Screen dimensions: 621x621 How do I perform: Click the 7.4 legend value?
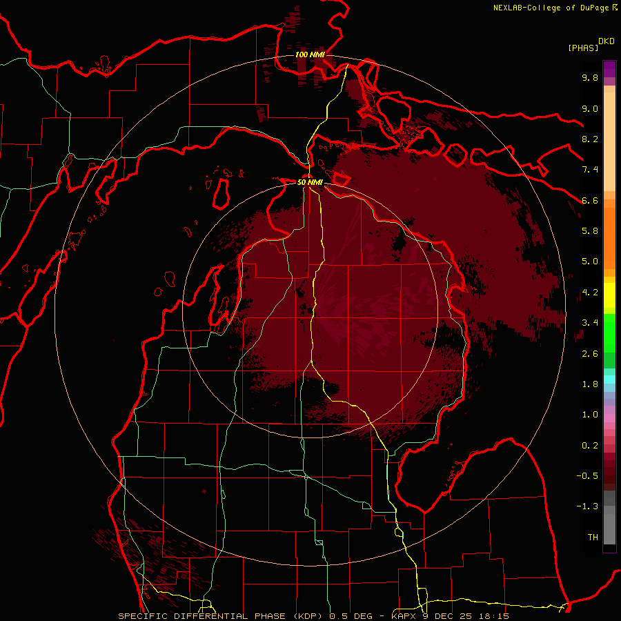click(x=590, y=170)
